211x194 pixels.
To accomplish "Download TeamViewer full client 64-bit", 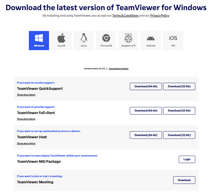I will tap(146, 111).
